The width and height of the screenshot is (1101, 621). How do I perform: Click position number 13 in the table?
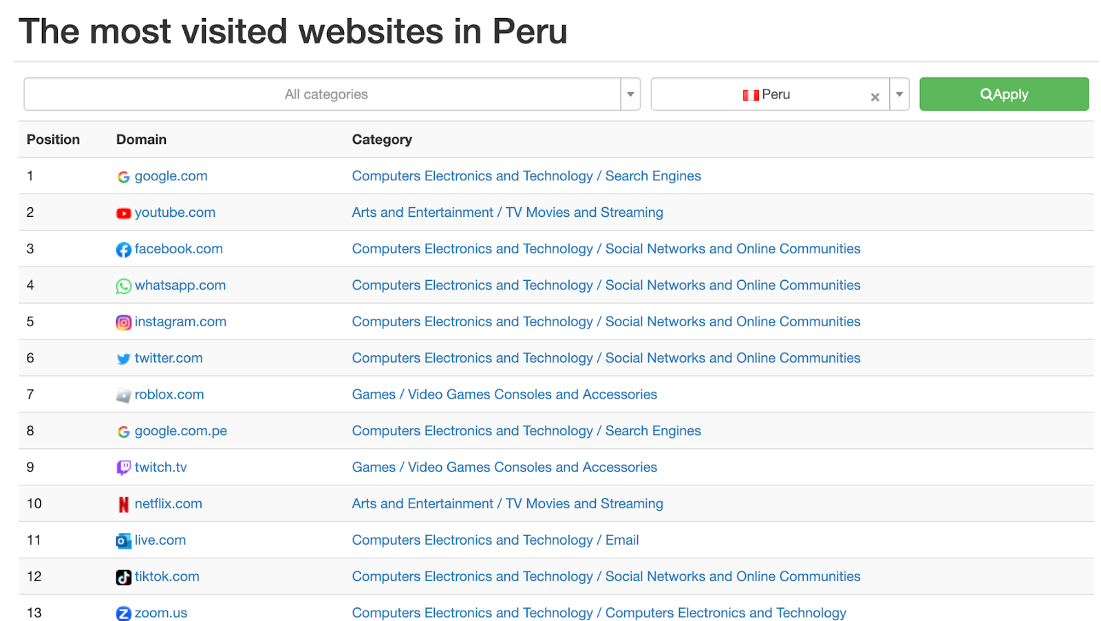(x=34, y=613)
